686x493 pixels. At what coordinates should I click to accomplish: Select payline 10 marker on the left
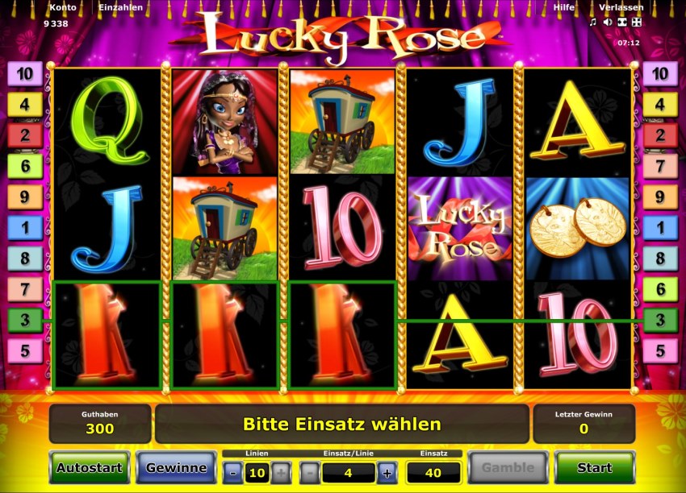pos(25,74)
